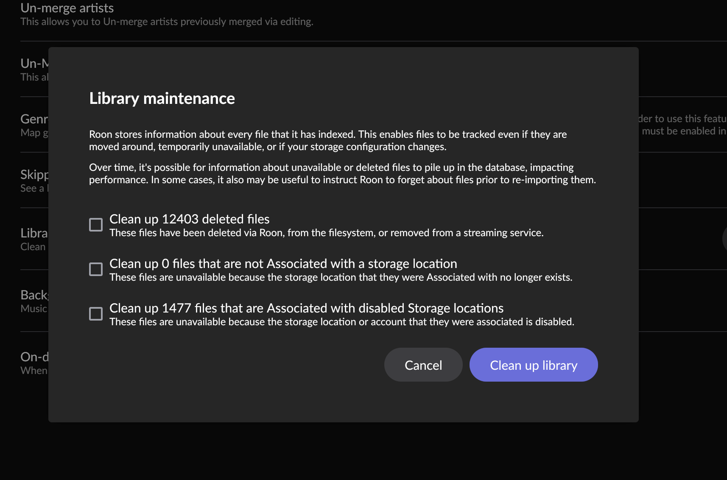Click the 'Clean up 1477 files' label text
The height and width of the screenshot is (480, 727).
306,308
